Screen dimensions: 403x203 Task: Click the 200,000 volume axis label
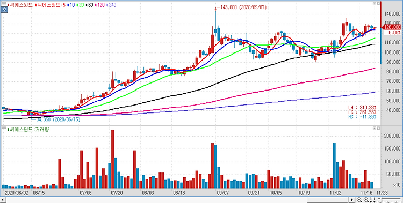click(x=392, y=137)
